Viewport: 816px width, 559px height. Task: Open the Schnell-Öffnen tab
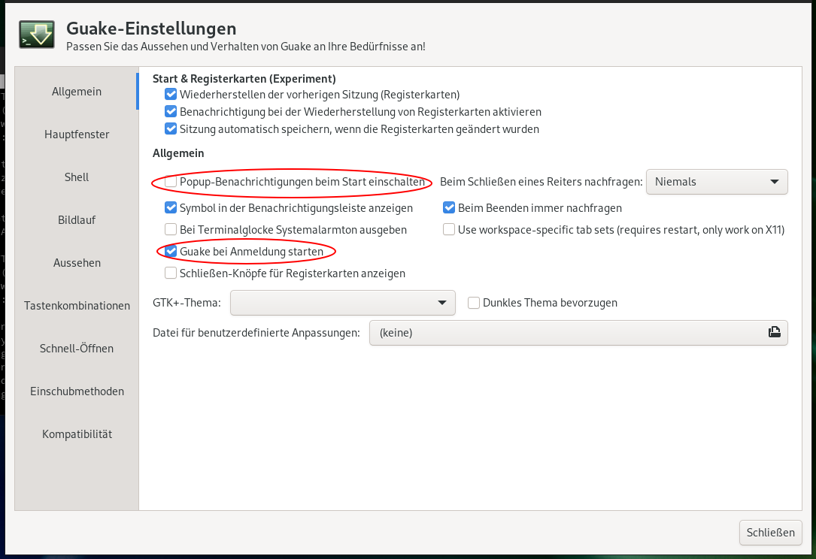click(77, 349)
